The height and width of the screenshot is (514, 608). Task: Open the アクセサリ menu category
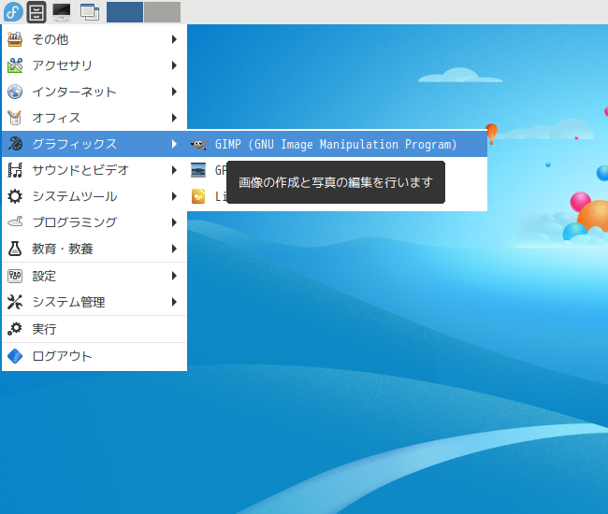94,65
